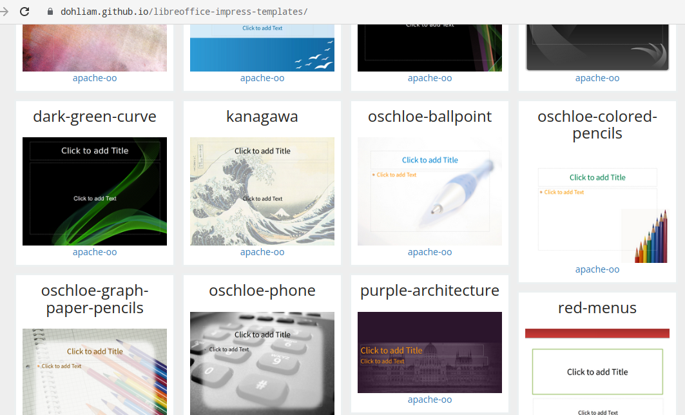Open the oschloe-graph-paper-pencils preview image
Viewport: 685px width, 415px height.
[95, 372]
